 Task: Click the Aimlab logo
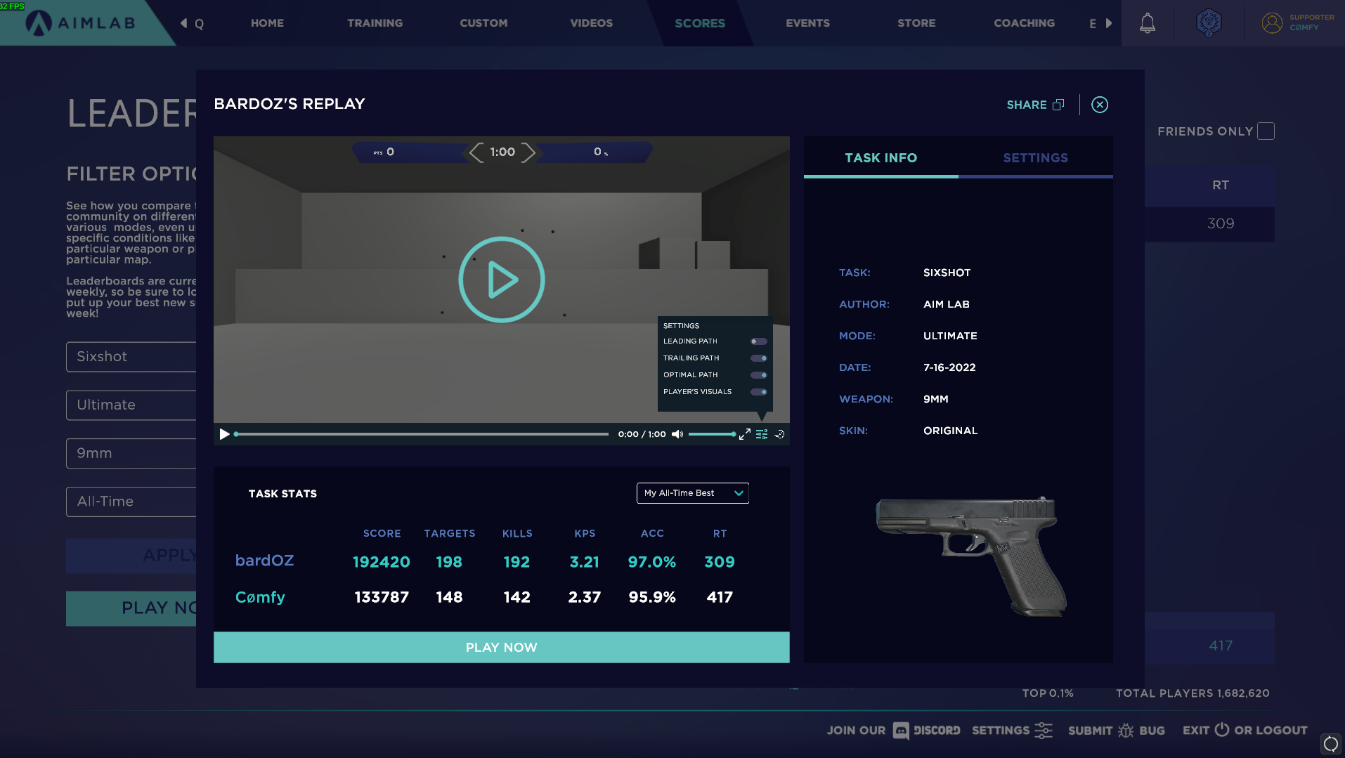pyautogui.click(x=80, y=22)
